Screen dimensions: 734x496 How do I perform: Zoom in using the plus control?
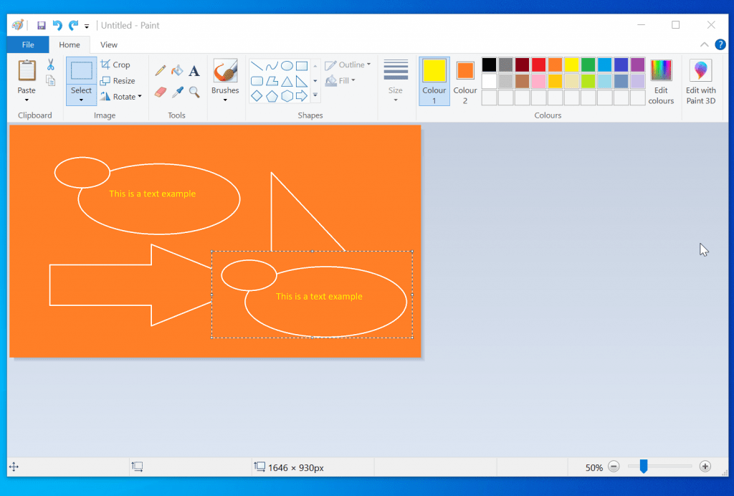click(705, 467)
